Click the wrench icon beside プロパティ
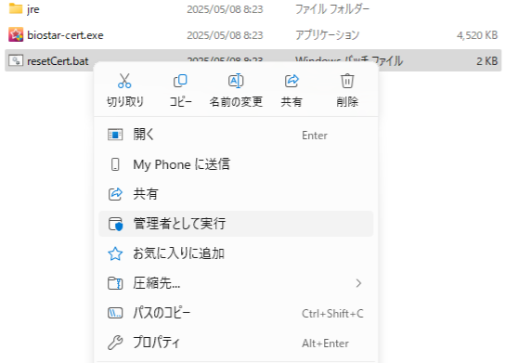505x363 pixels. tap(115, 343)
